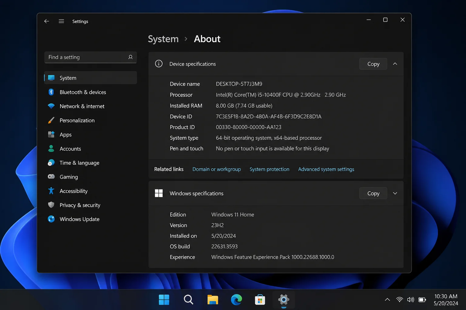This screenshot has width=466, height=310.
Task: Click the Windows logo beside Windows specifications
Action: point(159,193)
